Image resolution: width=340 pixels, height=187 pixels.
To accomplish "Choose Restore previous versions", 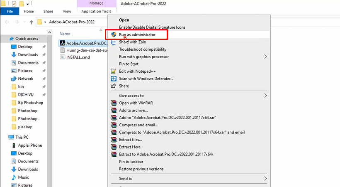I will coord(141,169).
